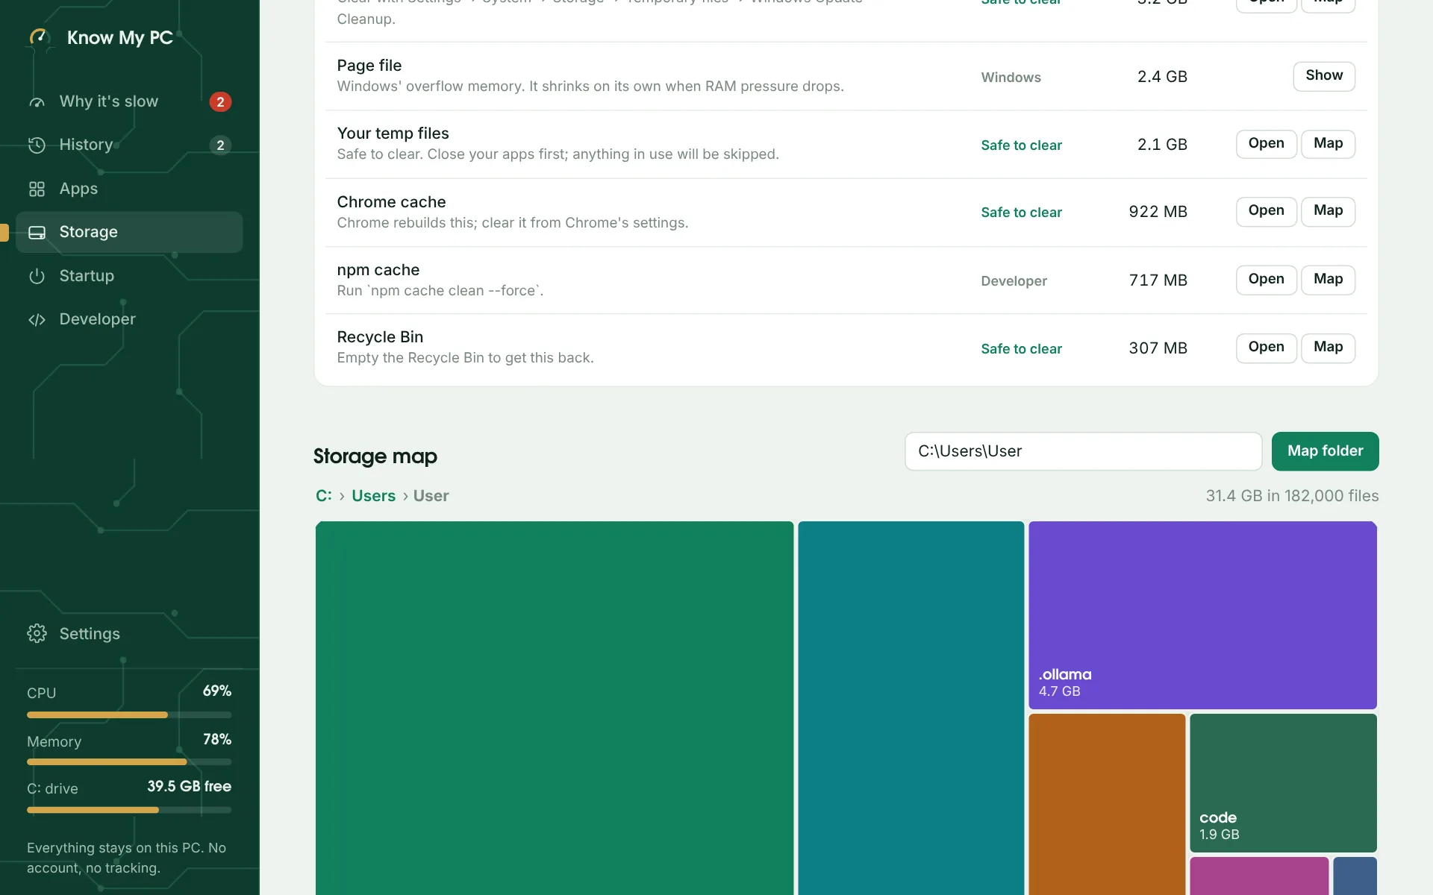1433x895 pixels.
Task: Open the Startup section
Action: pos(129,276)
